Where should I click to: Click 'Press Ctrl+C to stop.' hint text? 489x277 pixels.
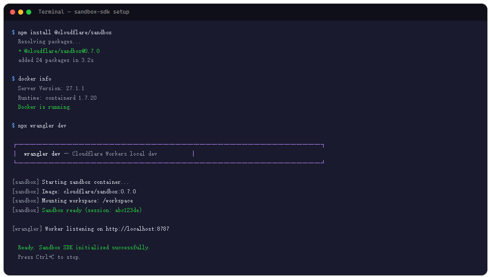point(49,257)
